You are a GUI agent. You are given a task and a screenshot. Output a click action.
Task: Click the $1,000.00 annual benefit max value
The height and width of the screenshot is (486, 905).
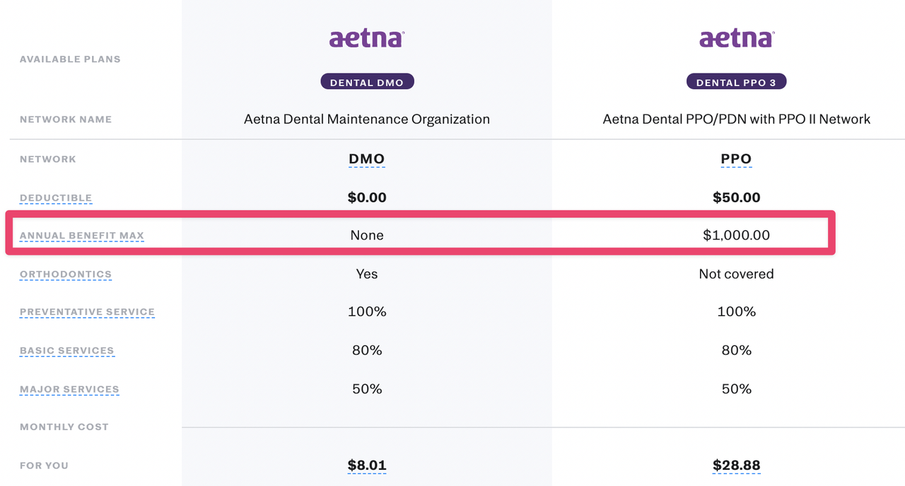[x=736, y=235]
